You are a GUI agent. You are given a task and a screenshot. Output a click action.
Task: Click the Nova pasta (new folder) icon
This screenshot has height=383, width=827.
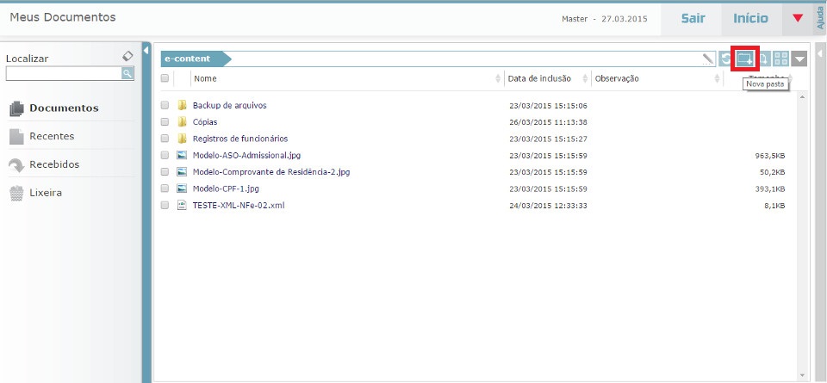(744, 59)
